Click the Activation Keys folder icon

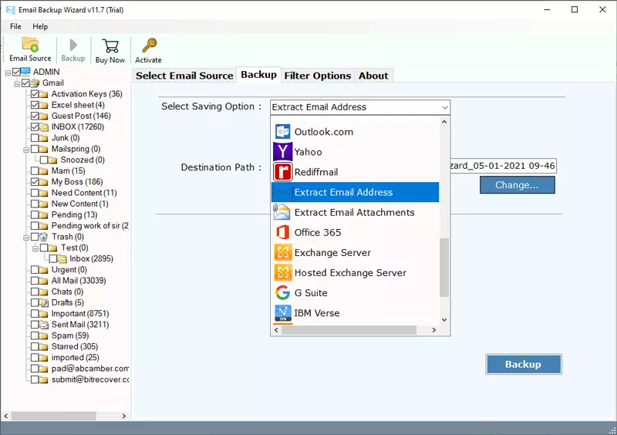click(44, 93)
